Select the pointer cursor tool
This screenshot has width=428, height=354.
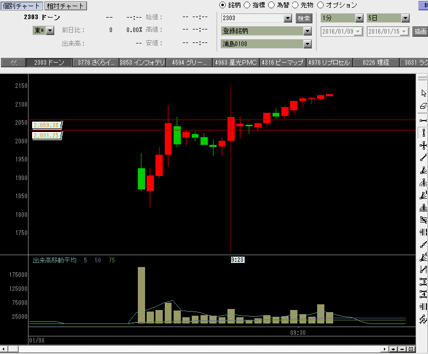tap(423, 93)
